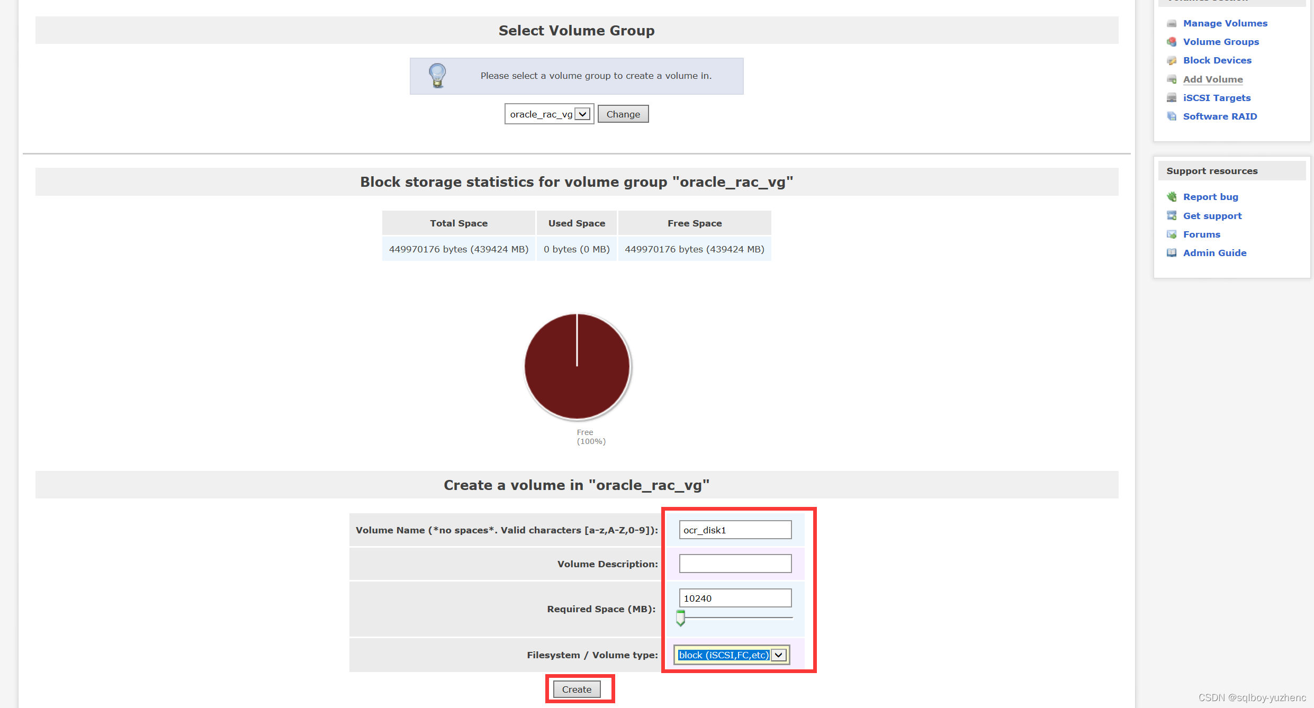Click the Change button
This screenshot has height=708, width=1314.
click(623, 114)
